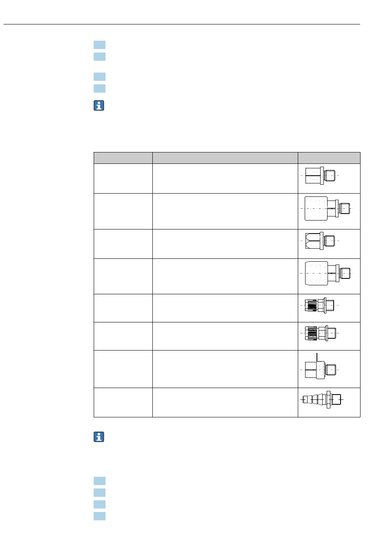Select the fifth row's knurled adapter drawing
Image resolution: width=387 pixels, height=558 pixels.
pyautogui.click(x=320, y=305)
